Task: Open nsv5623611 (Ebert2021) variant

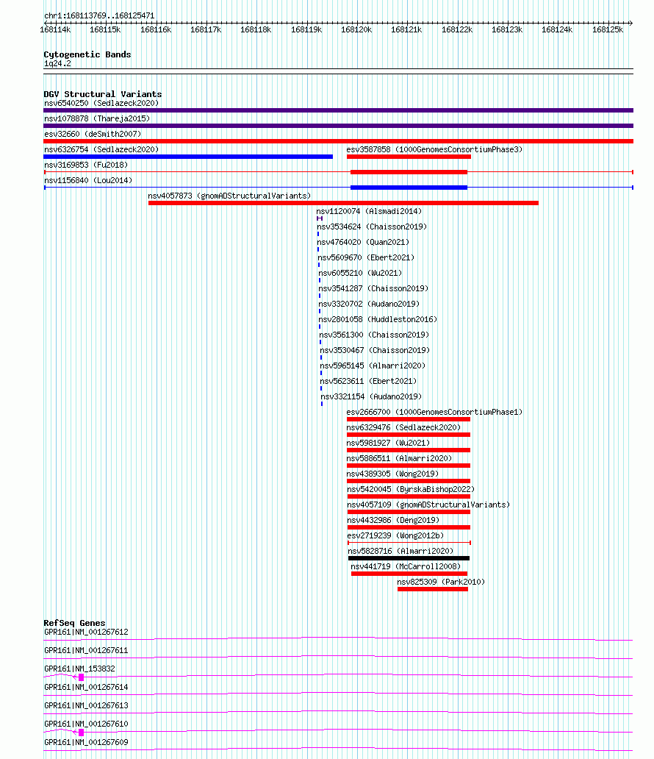Action: pyautogui.click(x=369, y=382)
